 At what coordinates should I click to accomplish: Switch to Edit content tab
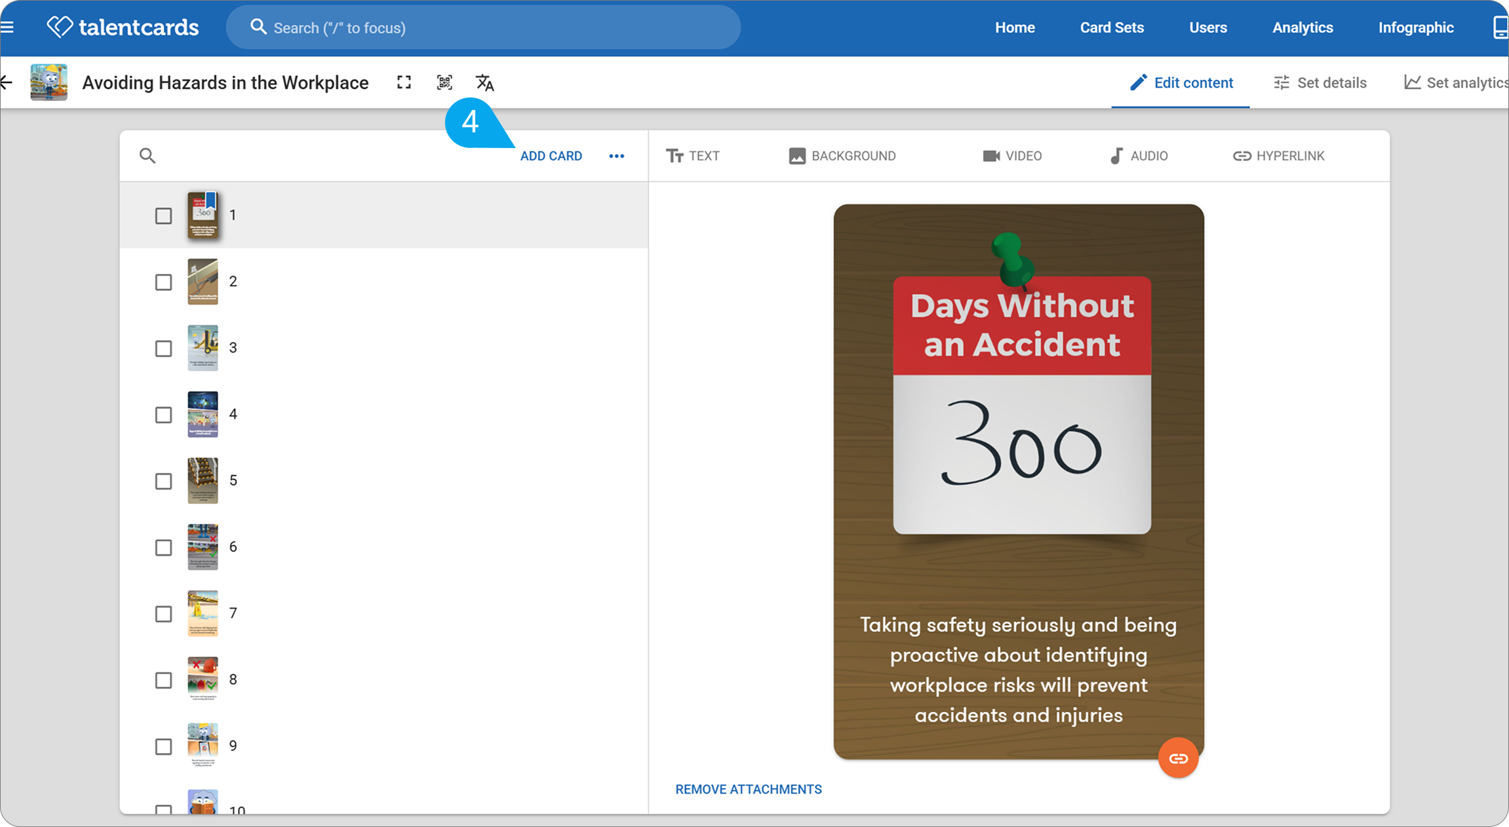pos(1181,83)
